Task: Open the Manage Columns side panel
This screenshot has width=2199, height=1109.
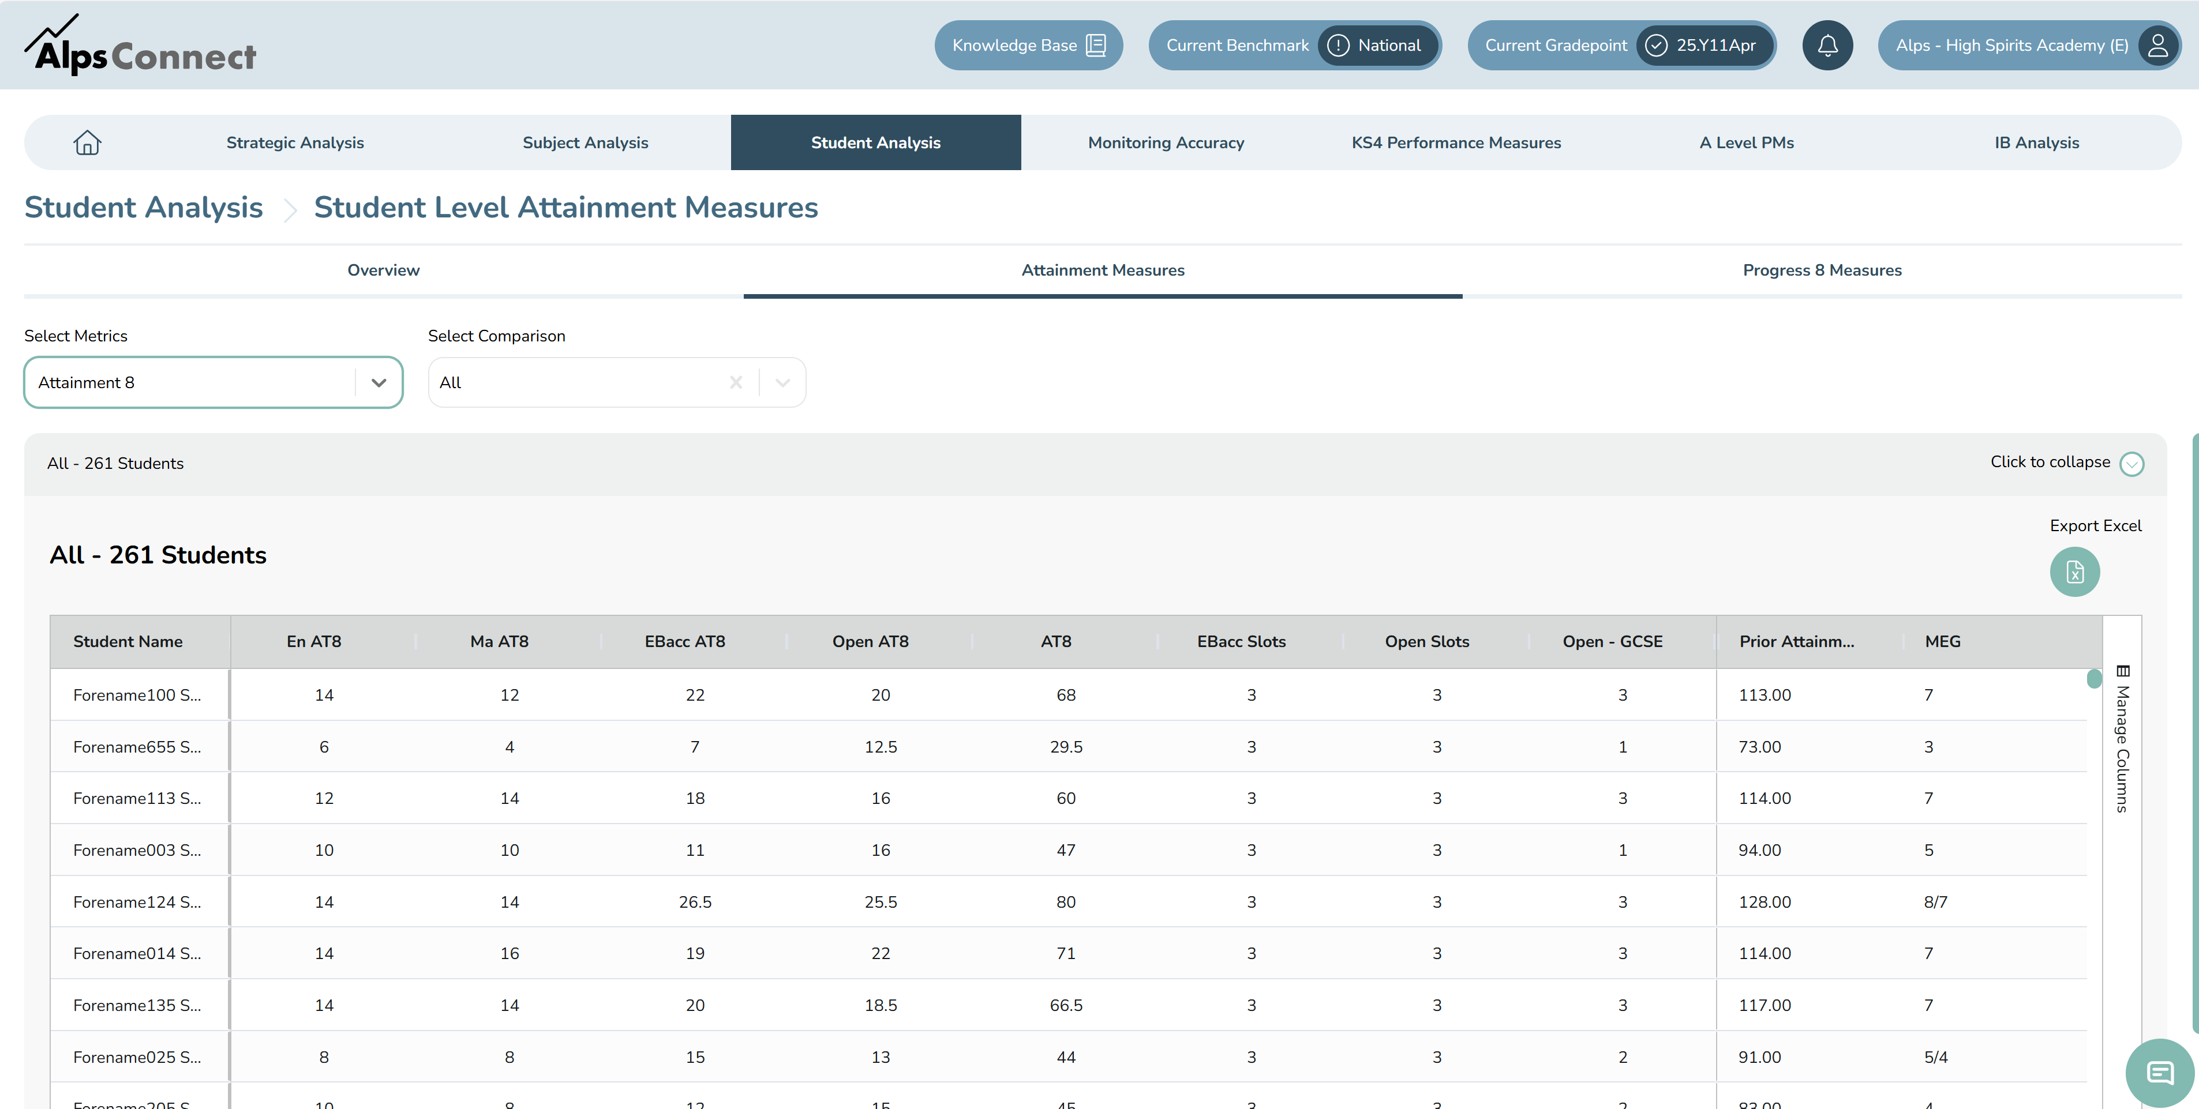Action: 2122,739
